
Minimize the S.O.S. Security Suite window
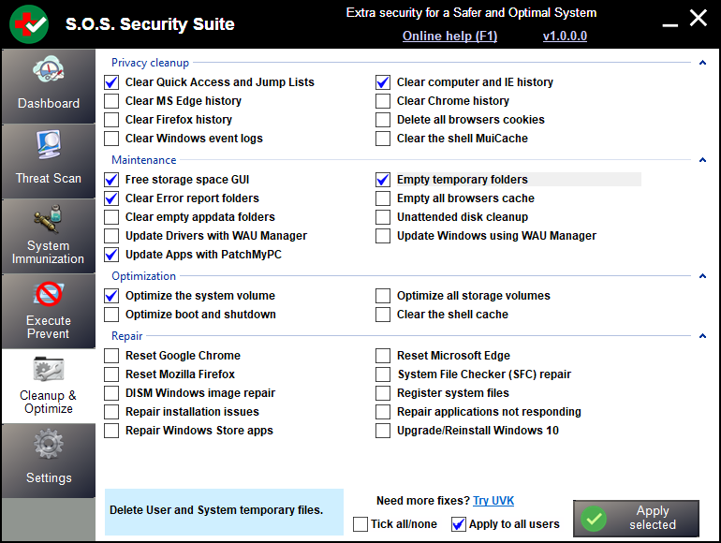pos(669,24)
